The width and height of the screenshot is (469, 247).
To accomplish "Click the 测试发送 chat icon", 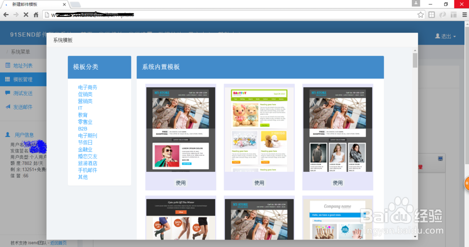I will point(8,93).
